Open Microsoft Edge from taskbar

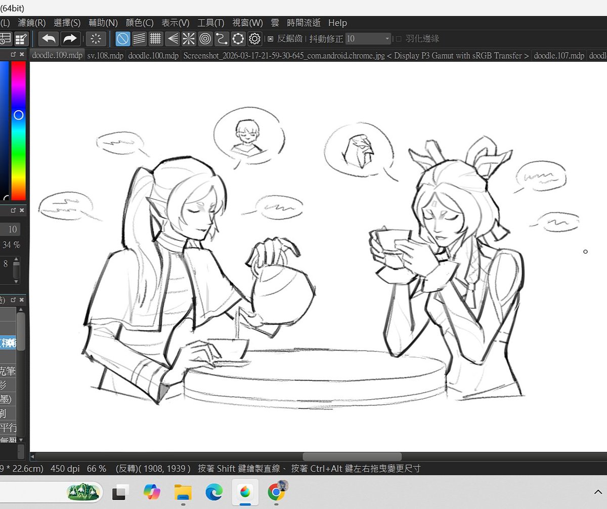[214, 491]
